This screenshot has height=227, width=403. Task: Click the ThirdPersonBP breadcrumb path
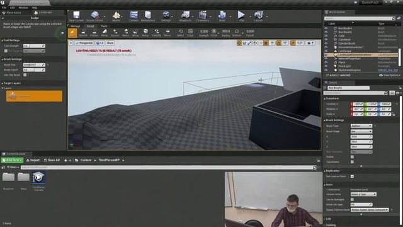pyautogui.click(x=109, y=160)
